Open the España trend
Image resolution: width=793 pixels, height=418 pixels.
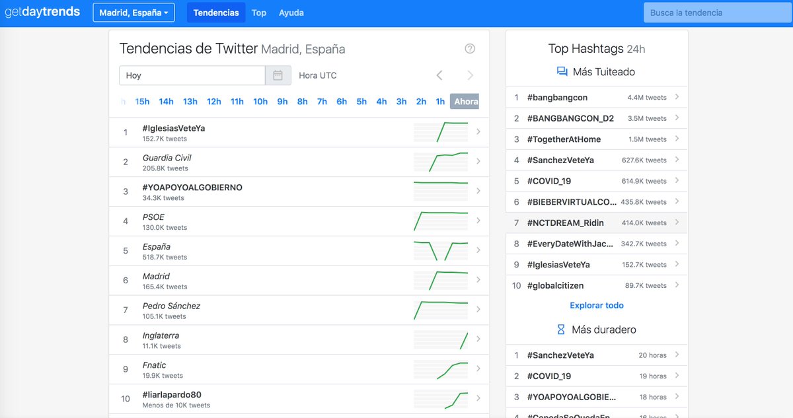[157, 247]
